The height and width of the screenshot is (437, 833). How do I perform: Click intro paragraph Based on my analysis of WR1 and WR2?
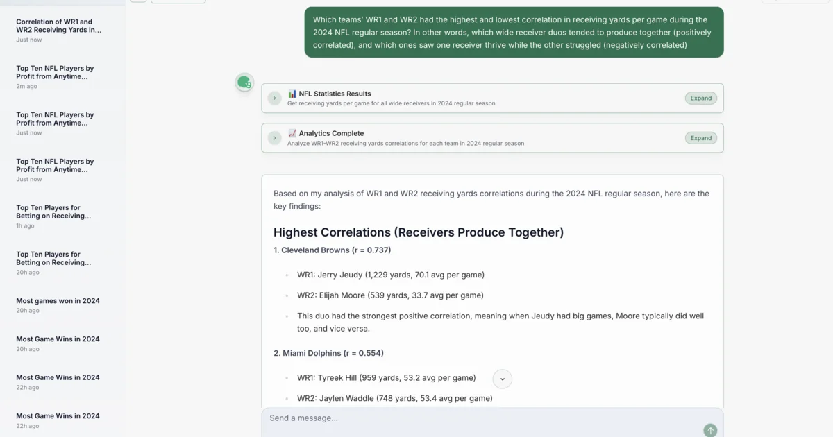coord(491,200)
